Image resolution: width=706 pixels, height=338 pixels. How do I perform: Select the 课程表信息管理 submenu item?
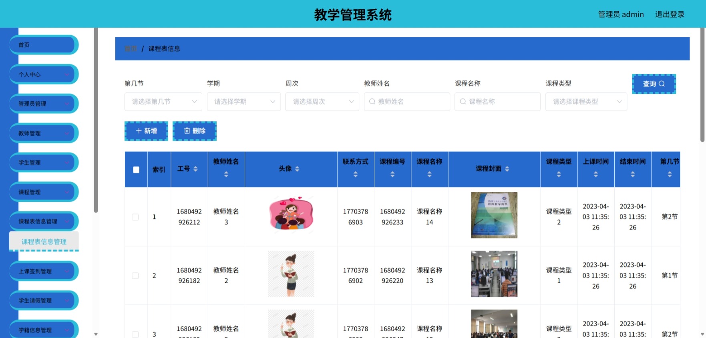click(44, 241)
